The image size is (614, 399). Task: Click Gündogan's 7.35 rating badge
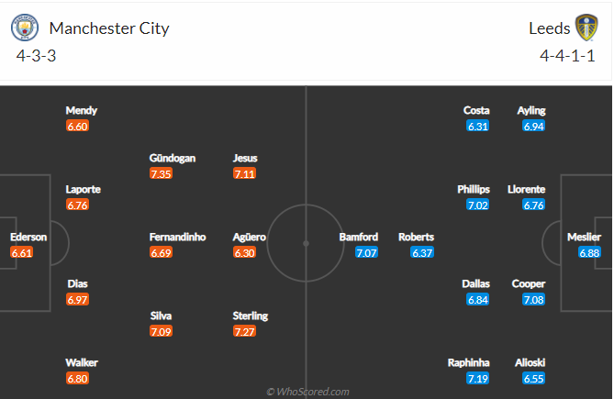click(x=162, y=173)
